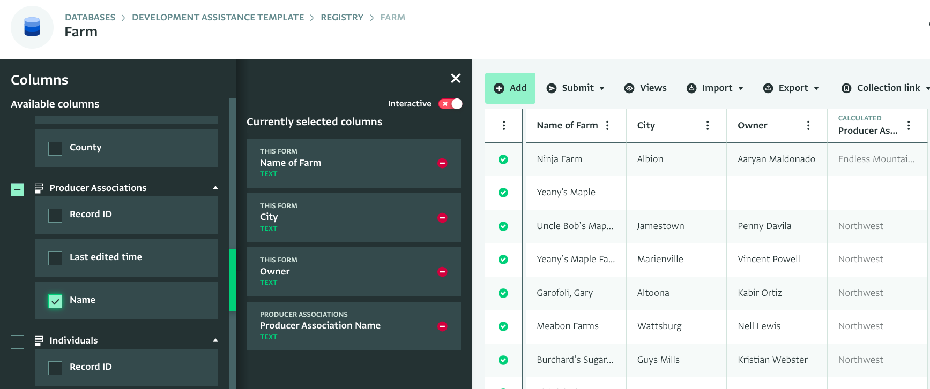The image size is (930, 389).
Task: Remove Producer Association Name column
Action: 442,326
